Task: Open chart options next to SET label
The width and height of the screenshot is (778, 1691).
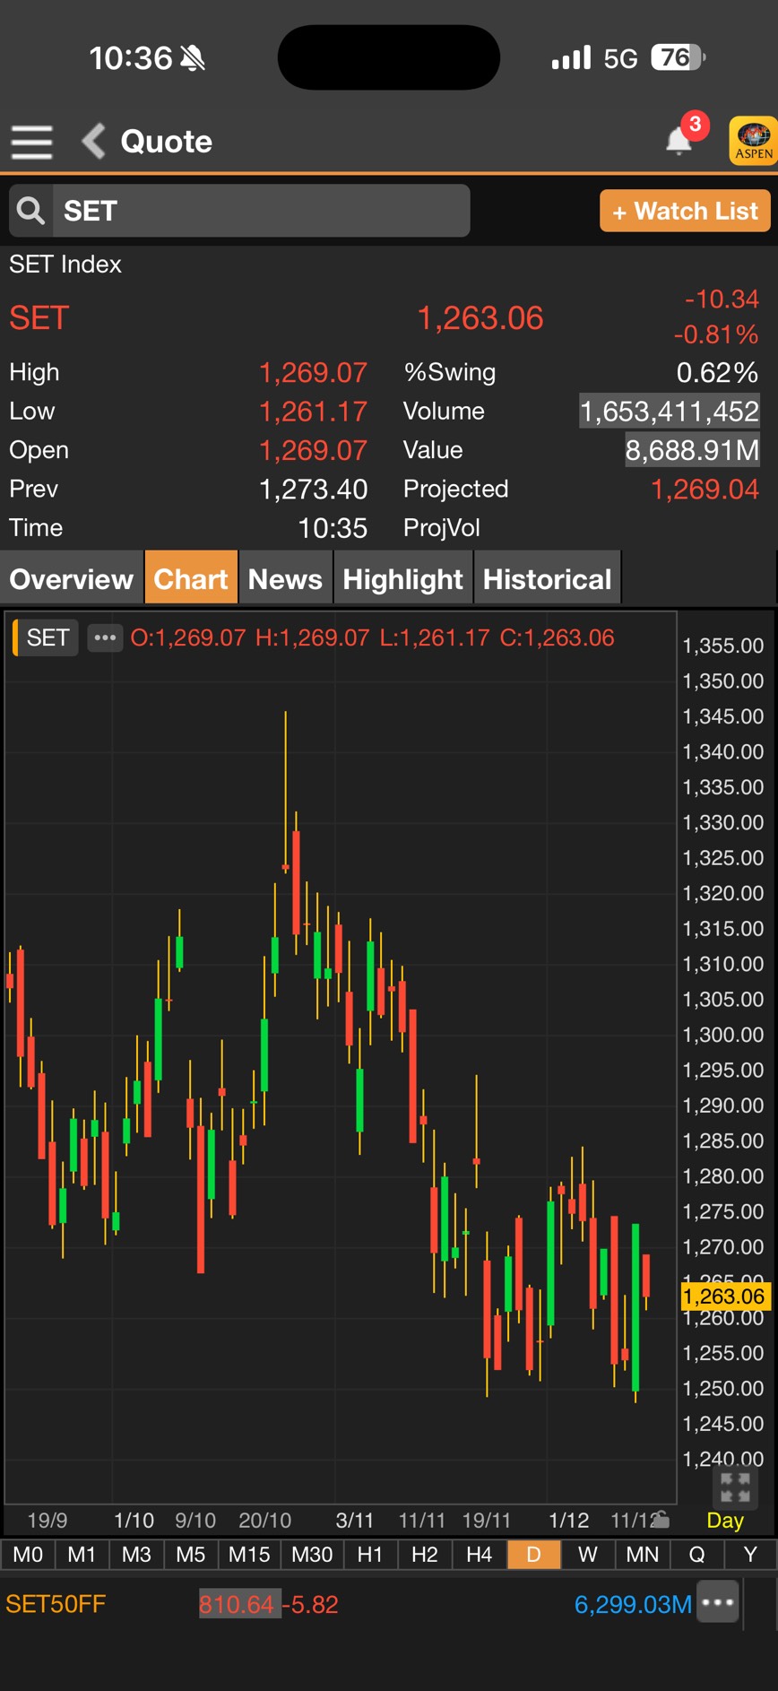Action: coord(105,637)
